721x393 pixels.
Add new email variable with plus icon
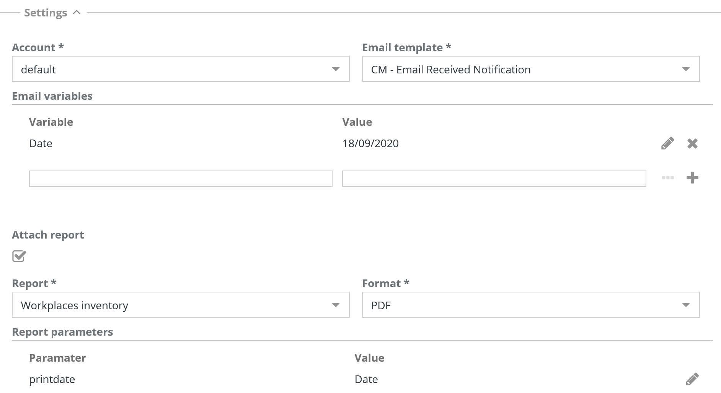(692, 178)
